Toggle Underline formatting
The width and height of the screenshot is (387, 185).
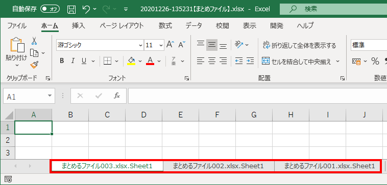tap(84, 61)
